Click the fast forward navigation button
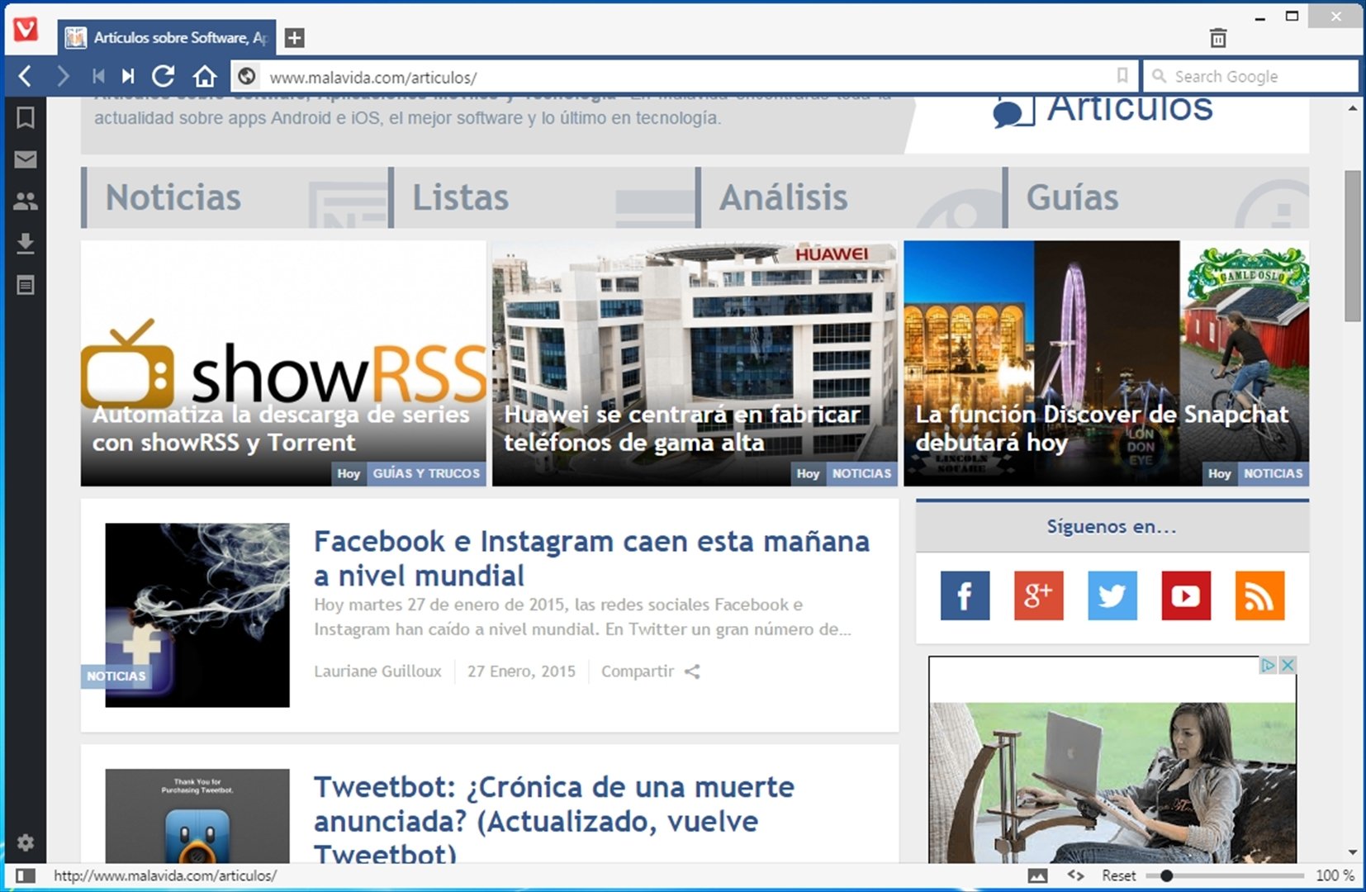The width and height of the screenshot is (1366, 892). (x=128, y=77)
